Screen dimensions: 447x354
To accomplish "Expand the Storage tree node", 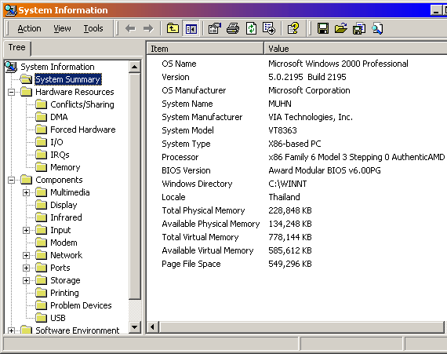I will click(x=26, y=280).
